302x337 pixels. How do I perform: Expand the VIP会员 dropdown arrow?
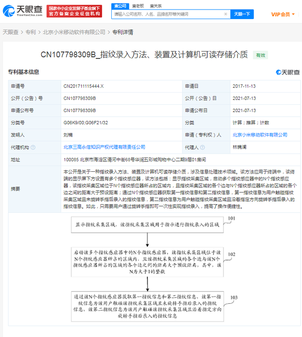pos(293,14)
